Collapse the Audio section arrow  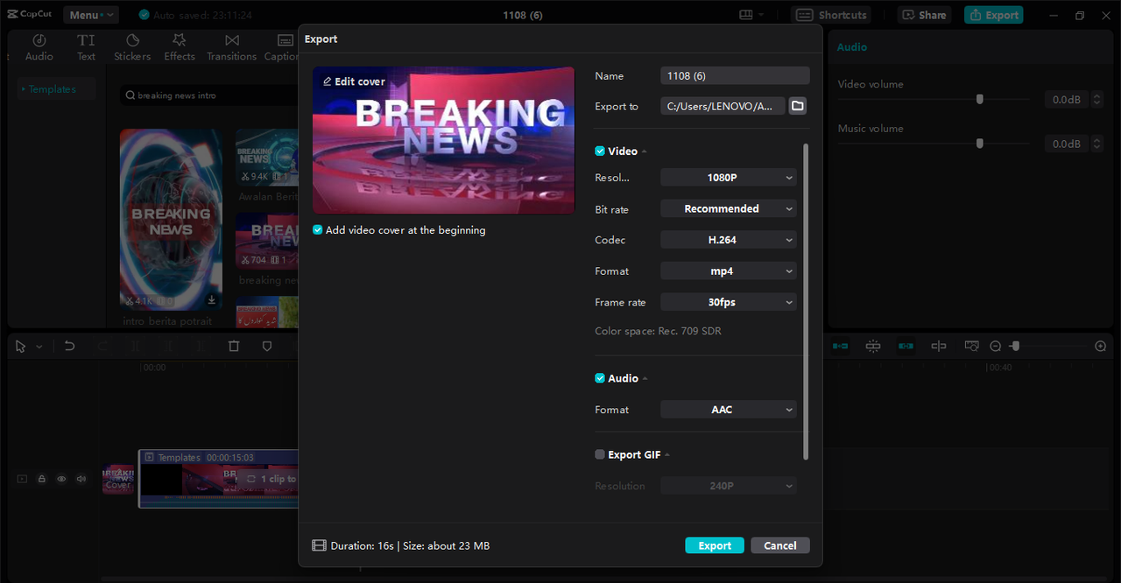[645, 378]
